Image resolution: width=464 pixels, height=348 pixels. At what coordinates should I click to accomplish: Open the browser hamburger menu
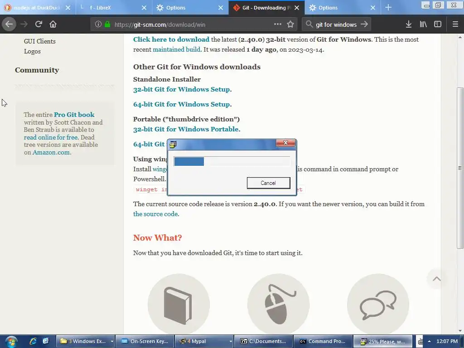(x=455, y=24)
